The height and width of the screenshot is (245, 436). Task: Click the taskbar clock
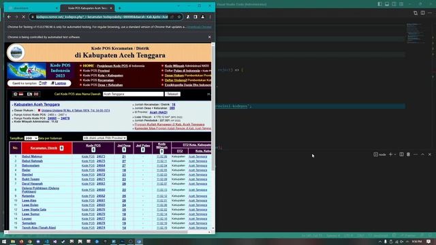tap(417, 242)
